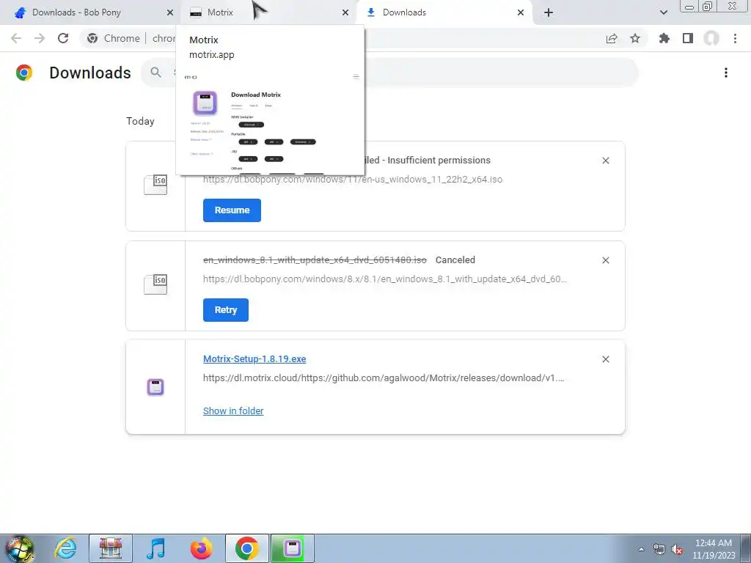Click the dl.motrix.cloud download URL
The height and width of the screenshot is (563, 751).
click(x=384, y=378)
